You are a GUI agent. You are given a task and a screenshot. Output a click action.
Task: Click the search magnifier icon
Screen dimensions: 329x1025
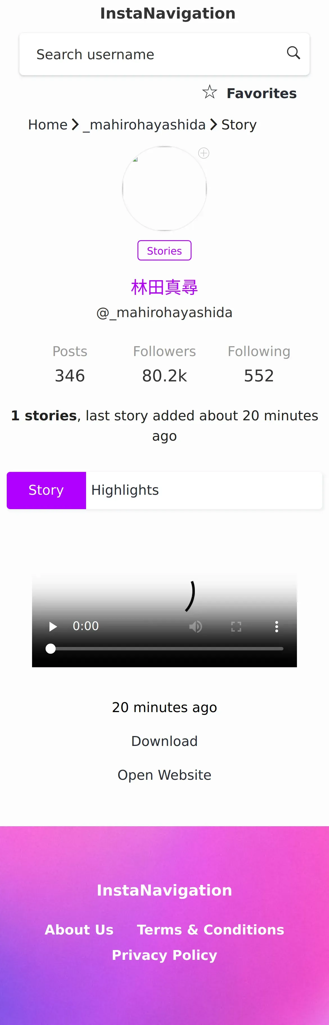point(293,53)
